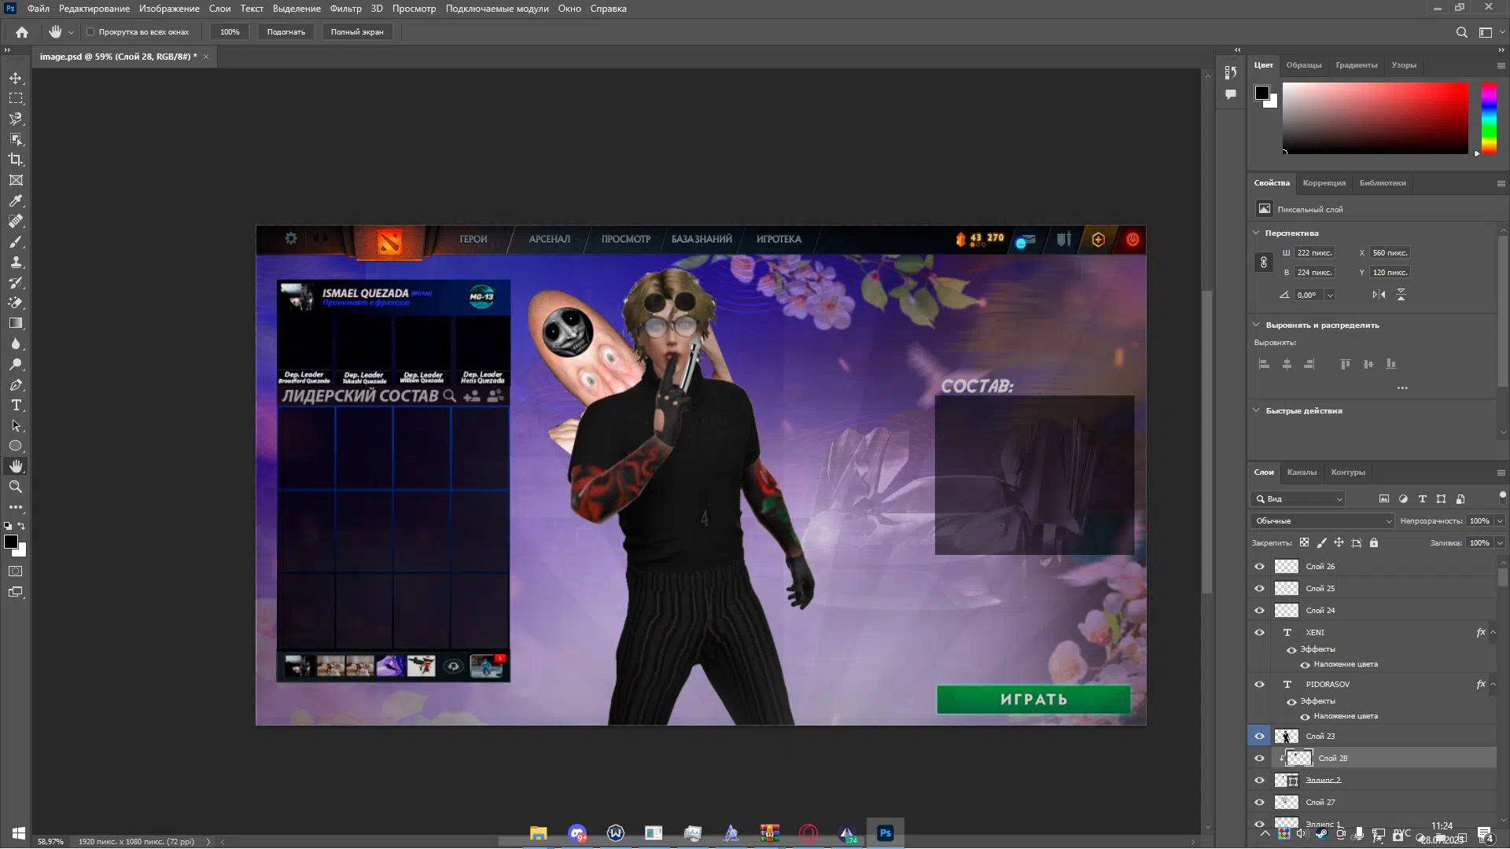Select the Blur tool
Screen dimensions: 1510x849
16,344
